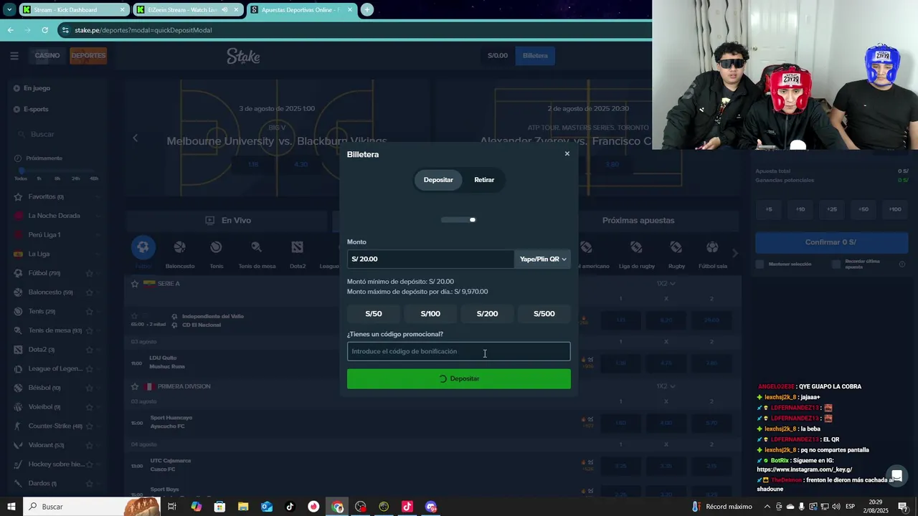
Task: Open Outlook from taskbar
Action: coord(267,507)
